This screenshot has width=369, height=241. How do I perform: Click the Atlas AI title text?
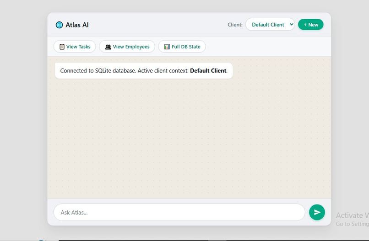pyautogui.click(x=77, y=25)
